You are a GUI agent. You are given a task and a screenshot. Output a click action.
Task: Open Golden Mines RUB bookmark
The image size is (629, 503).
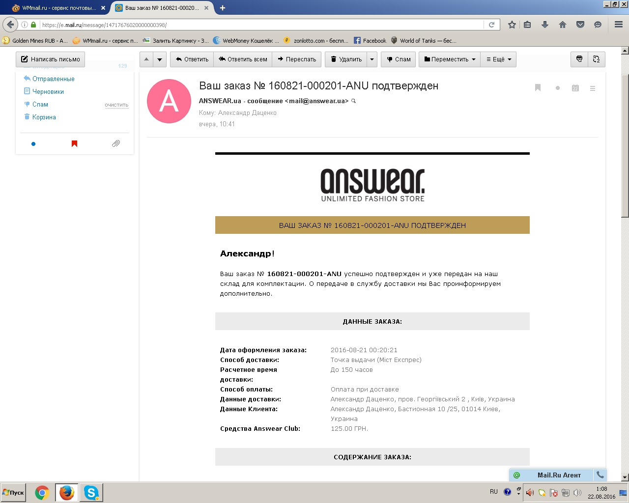pos(35,41)
